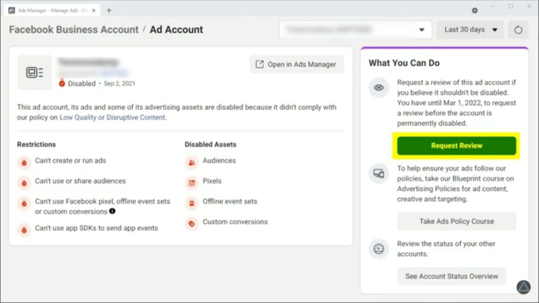
Task: Click the refresh icon button
Action: 518,30
